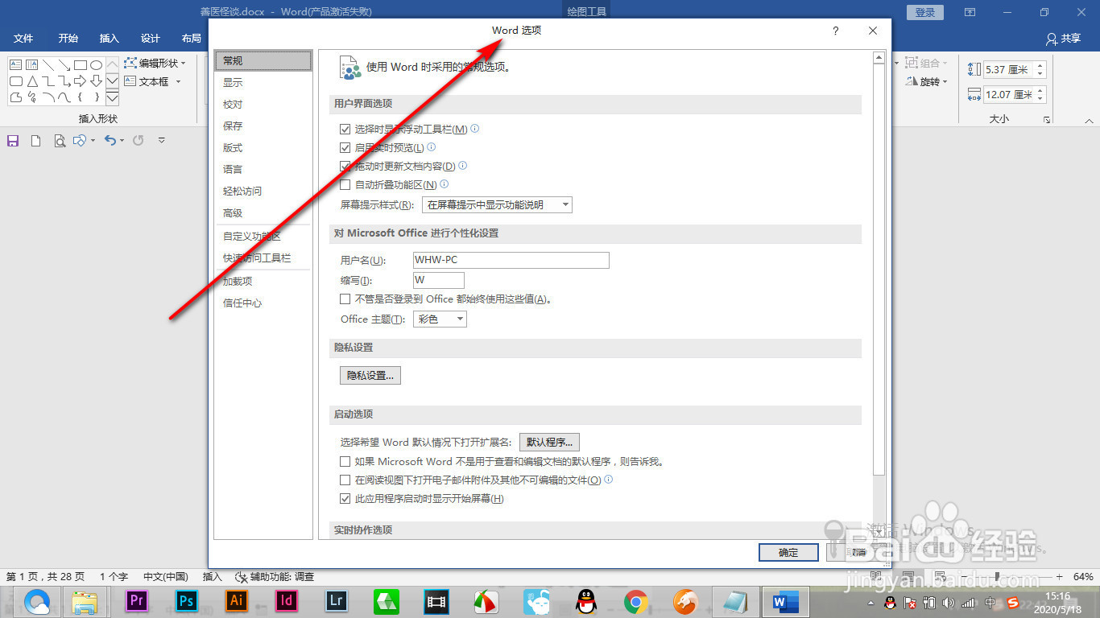The image size is (1100, 618).
Task: Select the triangle shape
Action: point(32,81)
